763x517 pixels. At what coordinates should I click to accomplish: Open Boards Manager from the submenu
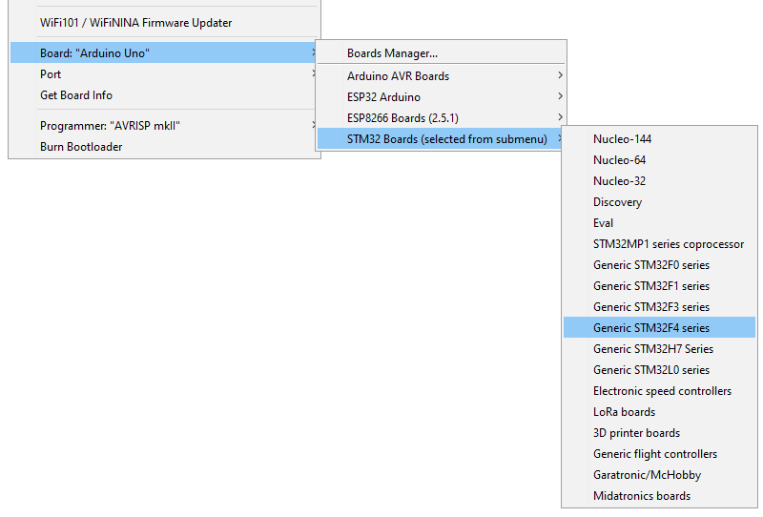441,53
